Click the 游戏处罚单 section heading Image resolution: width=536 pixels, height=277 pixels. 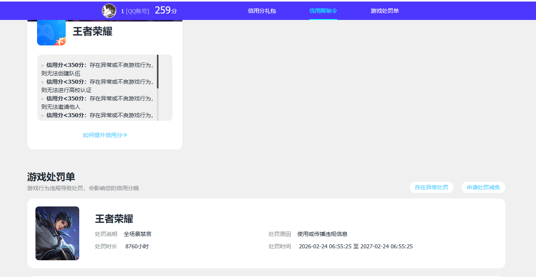[x=51, y=177]
